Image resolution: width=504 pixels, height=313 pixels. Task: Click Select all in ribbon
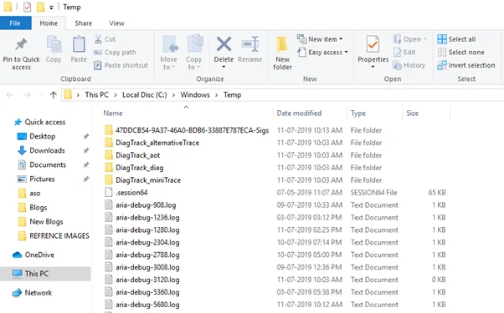pyautogui.click(x=456, y=39)
